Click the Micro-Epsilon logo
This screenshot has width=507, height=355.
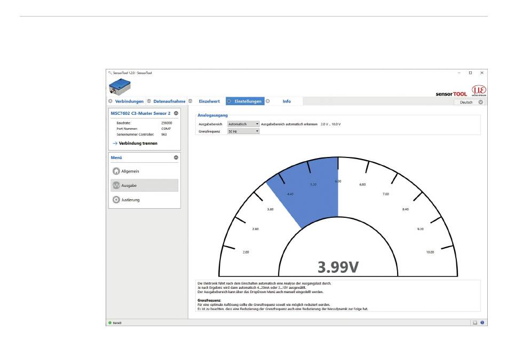click(479, 91)
